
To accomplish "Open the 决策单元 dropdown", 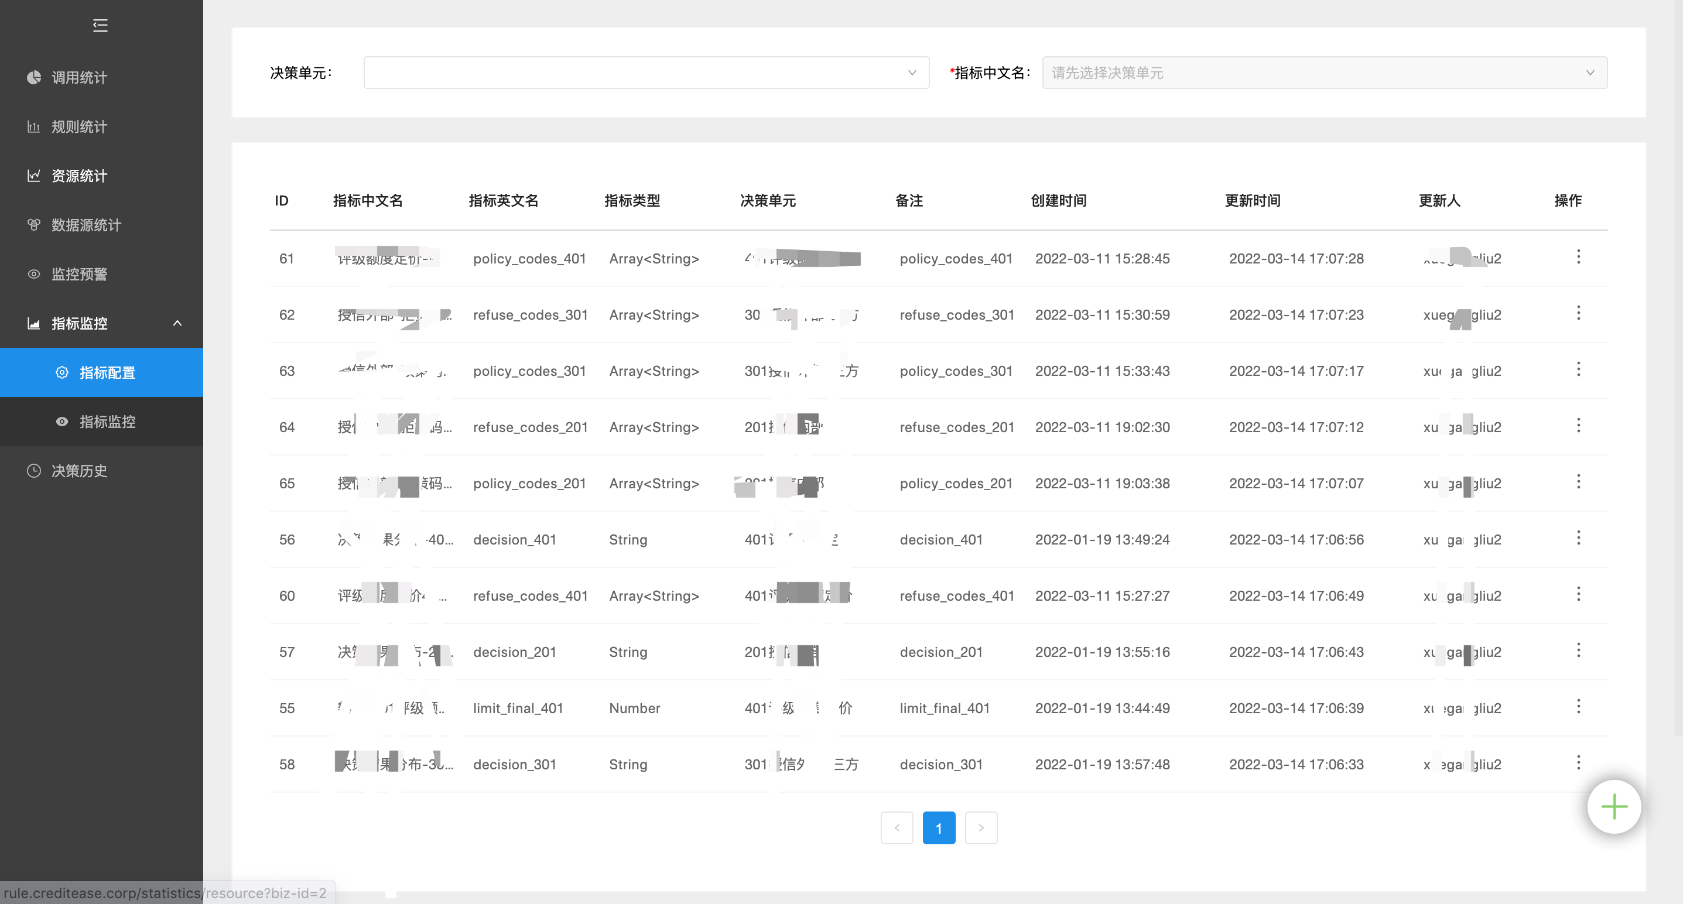I will (x=646, y=73).
